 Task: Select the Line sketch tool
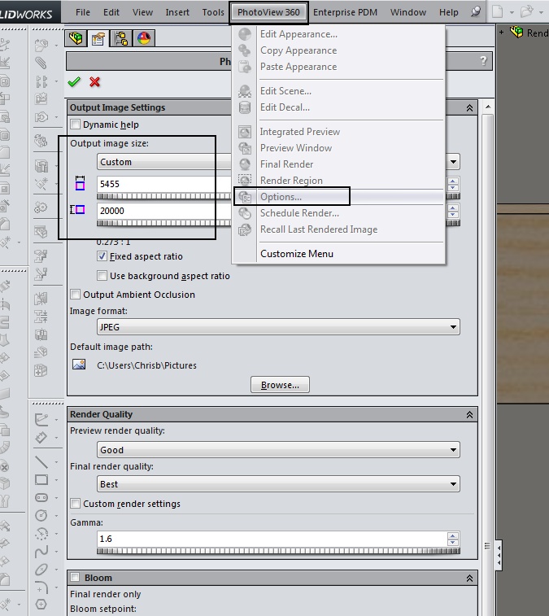tap(41, 462)
